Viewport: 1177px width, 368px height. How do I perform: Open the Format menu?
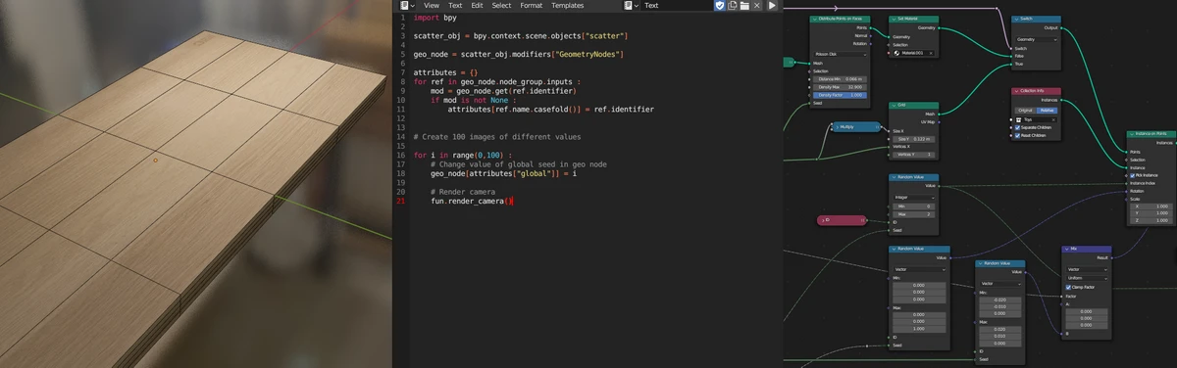(x=531, y=5)
